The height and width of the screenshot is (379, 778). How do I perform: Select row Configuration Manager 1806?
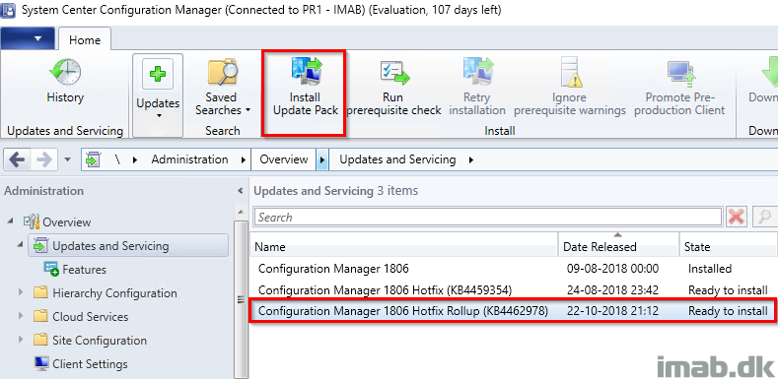pos(513,269)
